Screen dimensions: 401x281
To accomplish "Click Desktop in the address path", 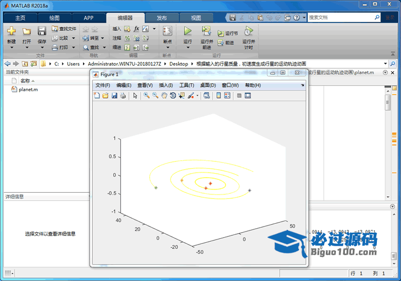I will point(179,64).
